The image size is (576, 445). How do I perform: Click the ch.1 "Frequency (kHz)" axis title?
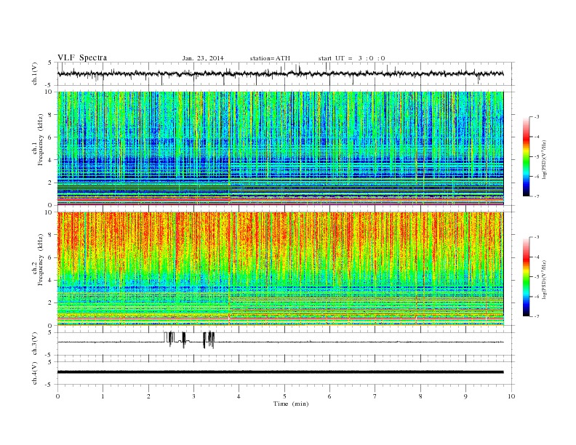[41, 140]
